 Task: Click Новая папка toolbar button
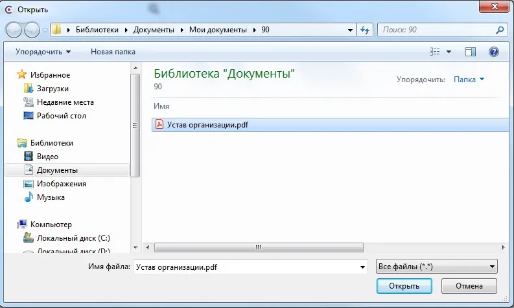[113, 52]
